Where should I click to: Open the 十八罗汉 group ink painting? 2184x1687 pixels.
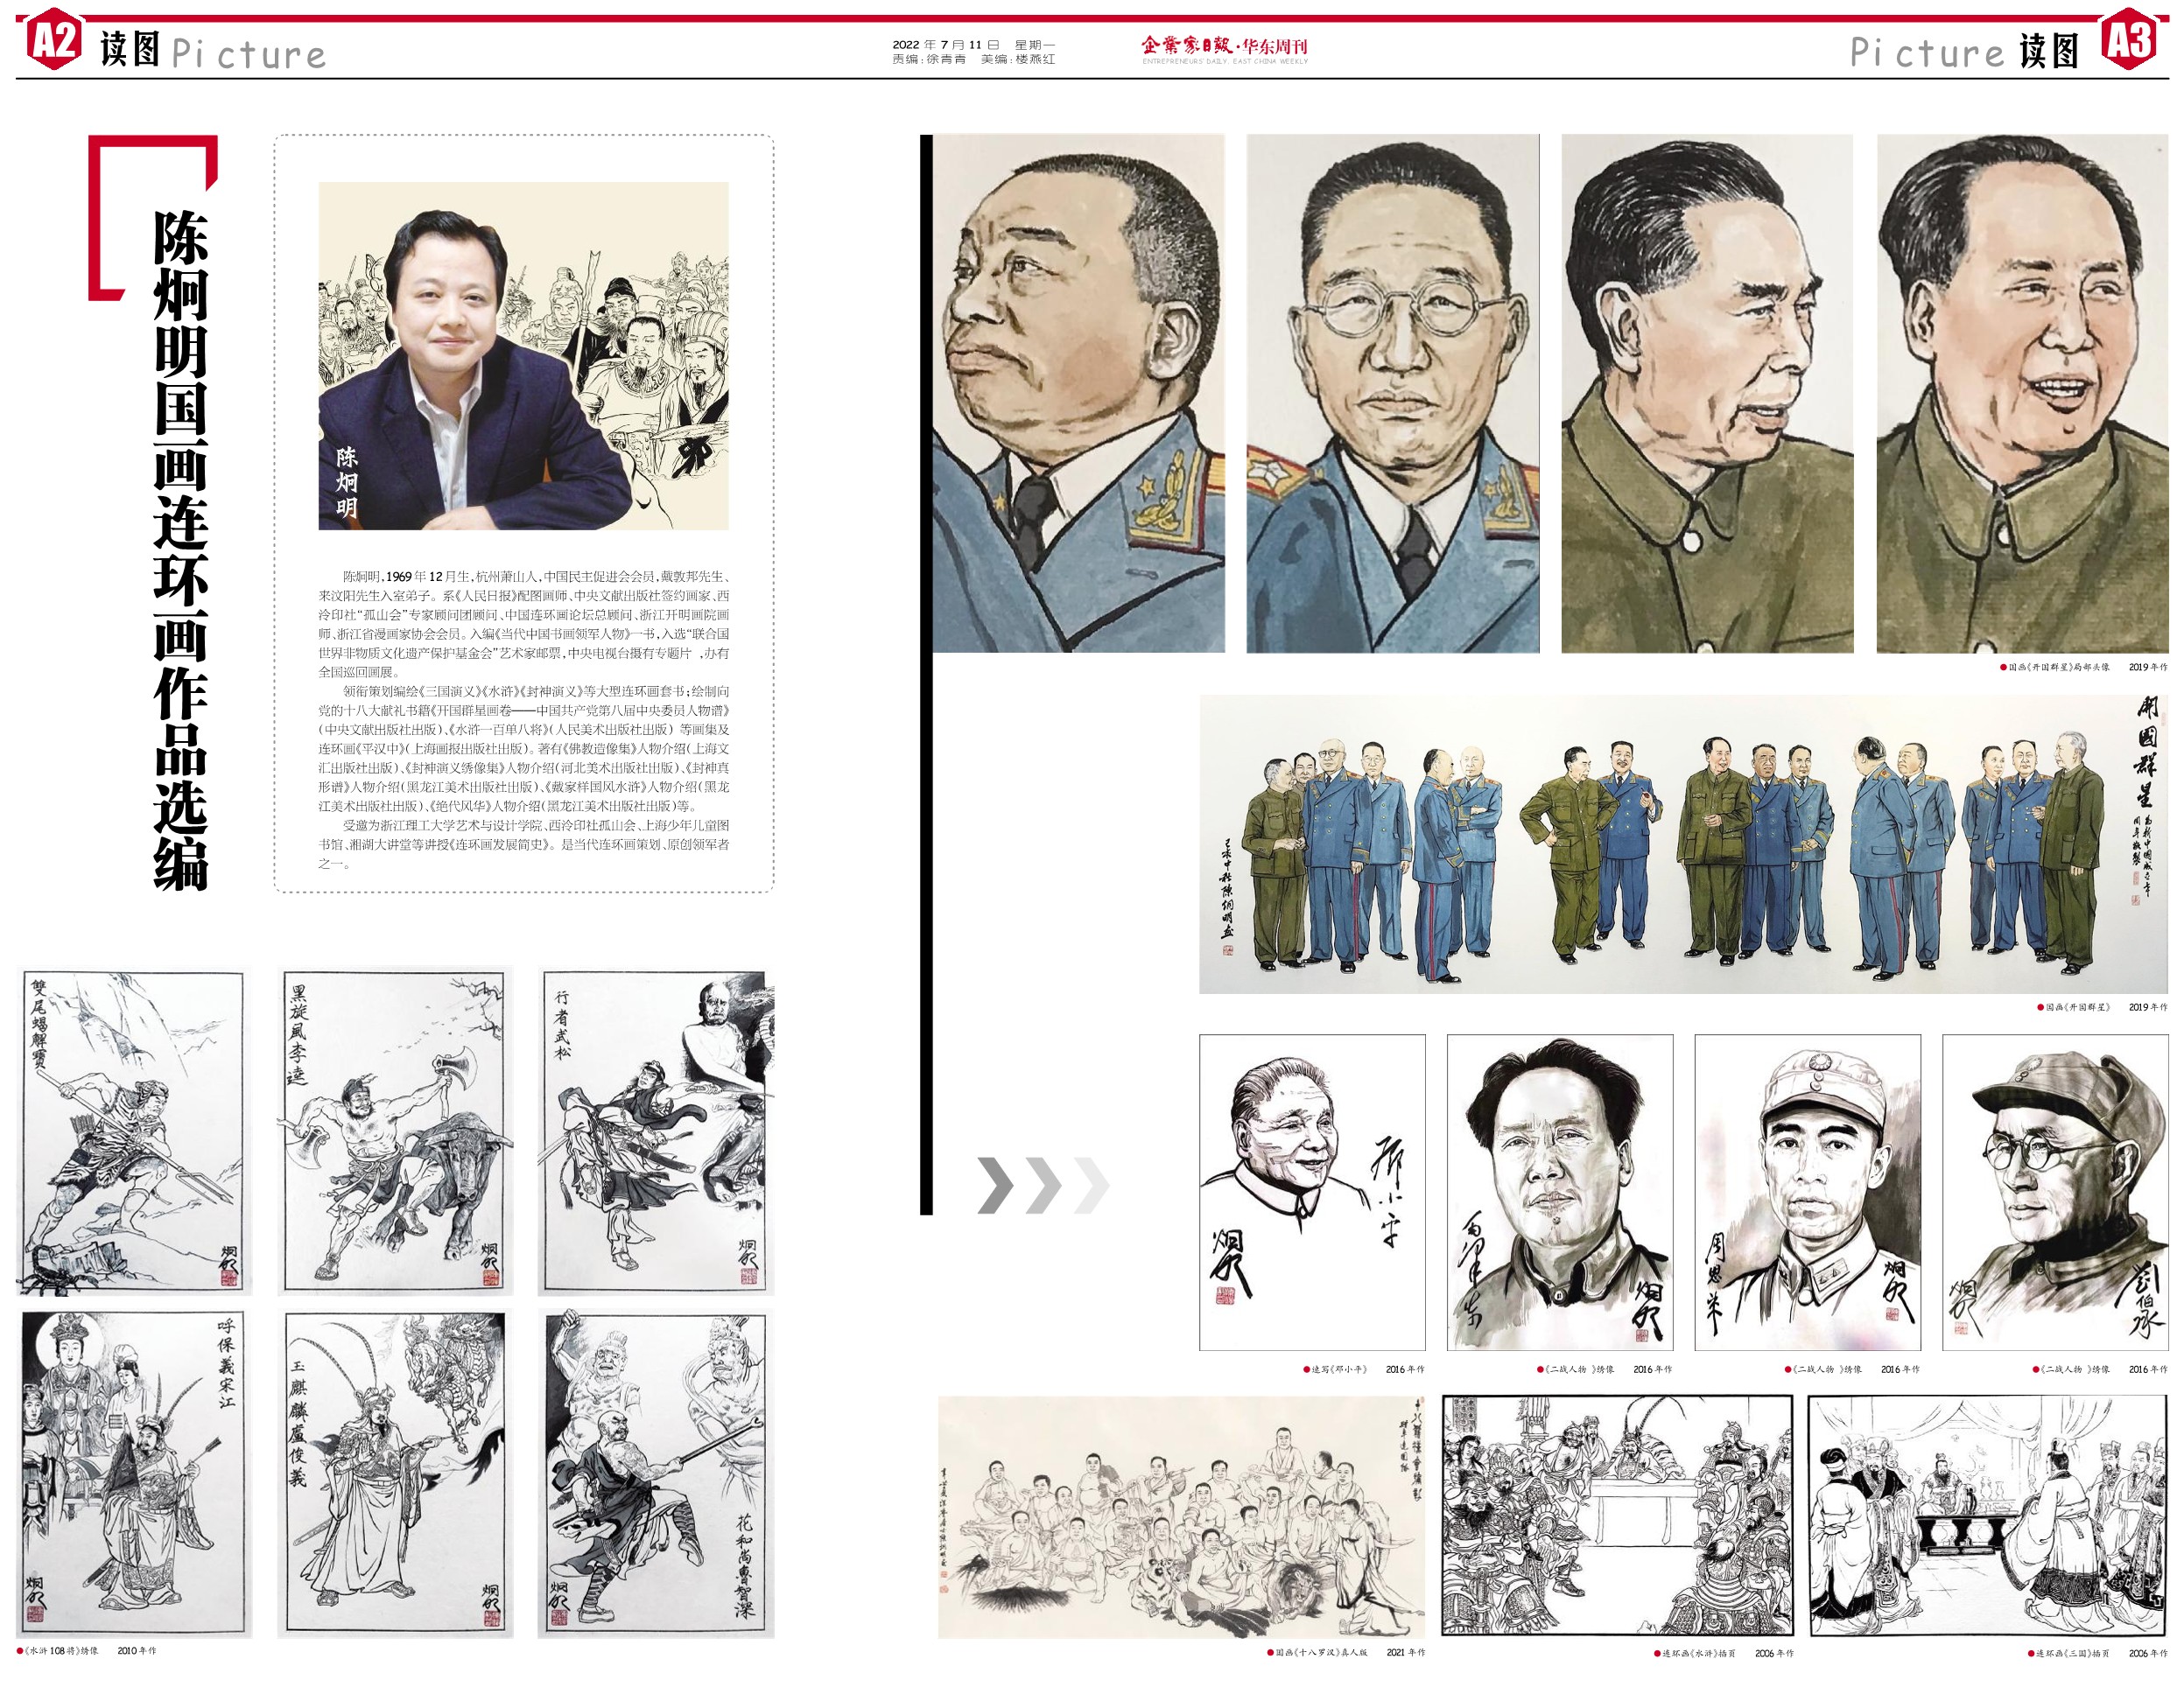point(1181,1516)
